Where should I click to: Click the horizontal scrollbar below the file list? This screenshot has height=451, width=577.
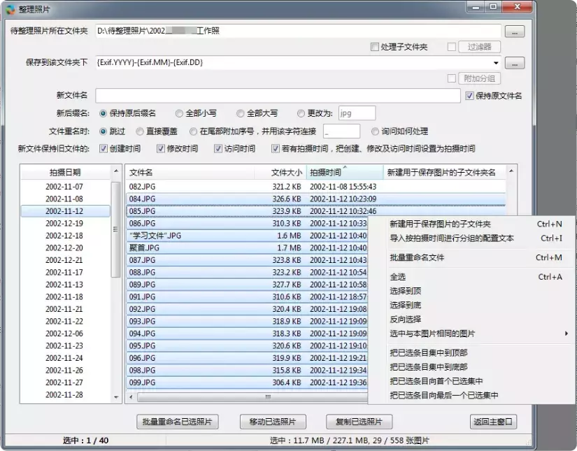pos(268,399)
